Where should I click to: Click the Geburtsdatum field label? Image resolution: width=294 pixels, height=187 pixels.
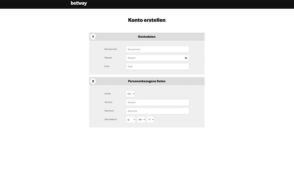pos(110,119)
